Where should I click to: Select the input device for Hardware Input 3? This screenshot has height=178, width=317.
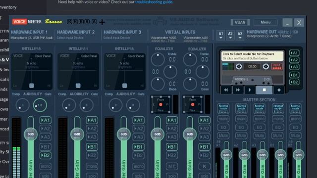(x=116, y=38)
